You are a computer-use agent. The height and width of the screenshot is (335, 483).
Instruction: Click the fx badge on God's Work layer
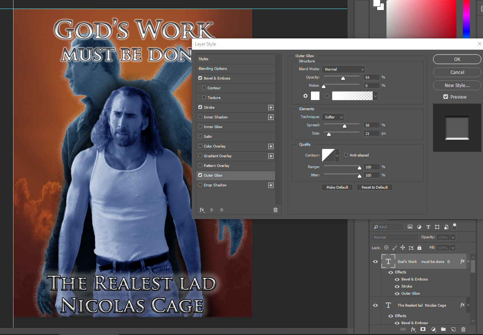click(x=462, y=261)
